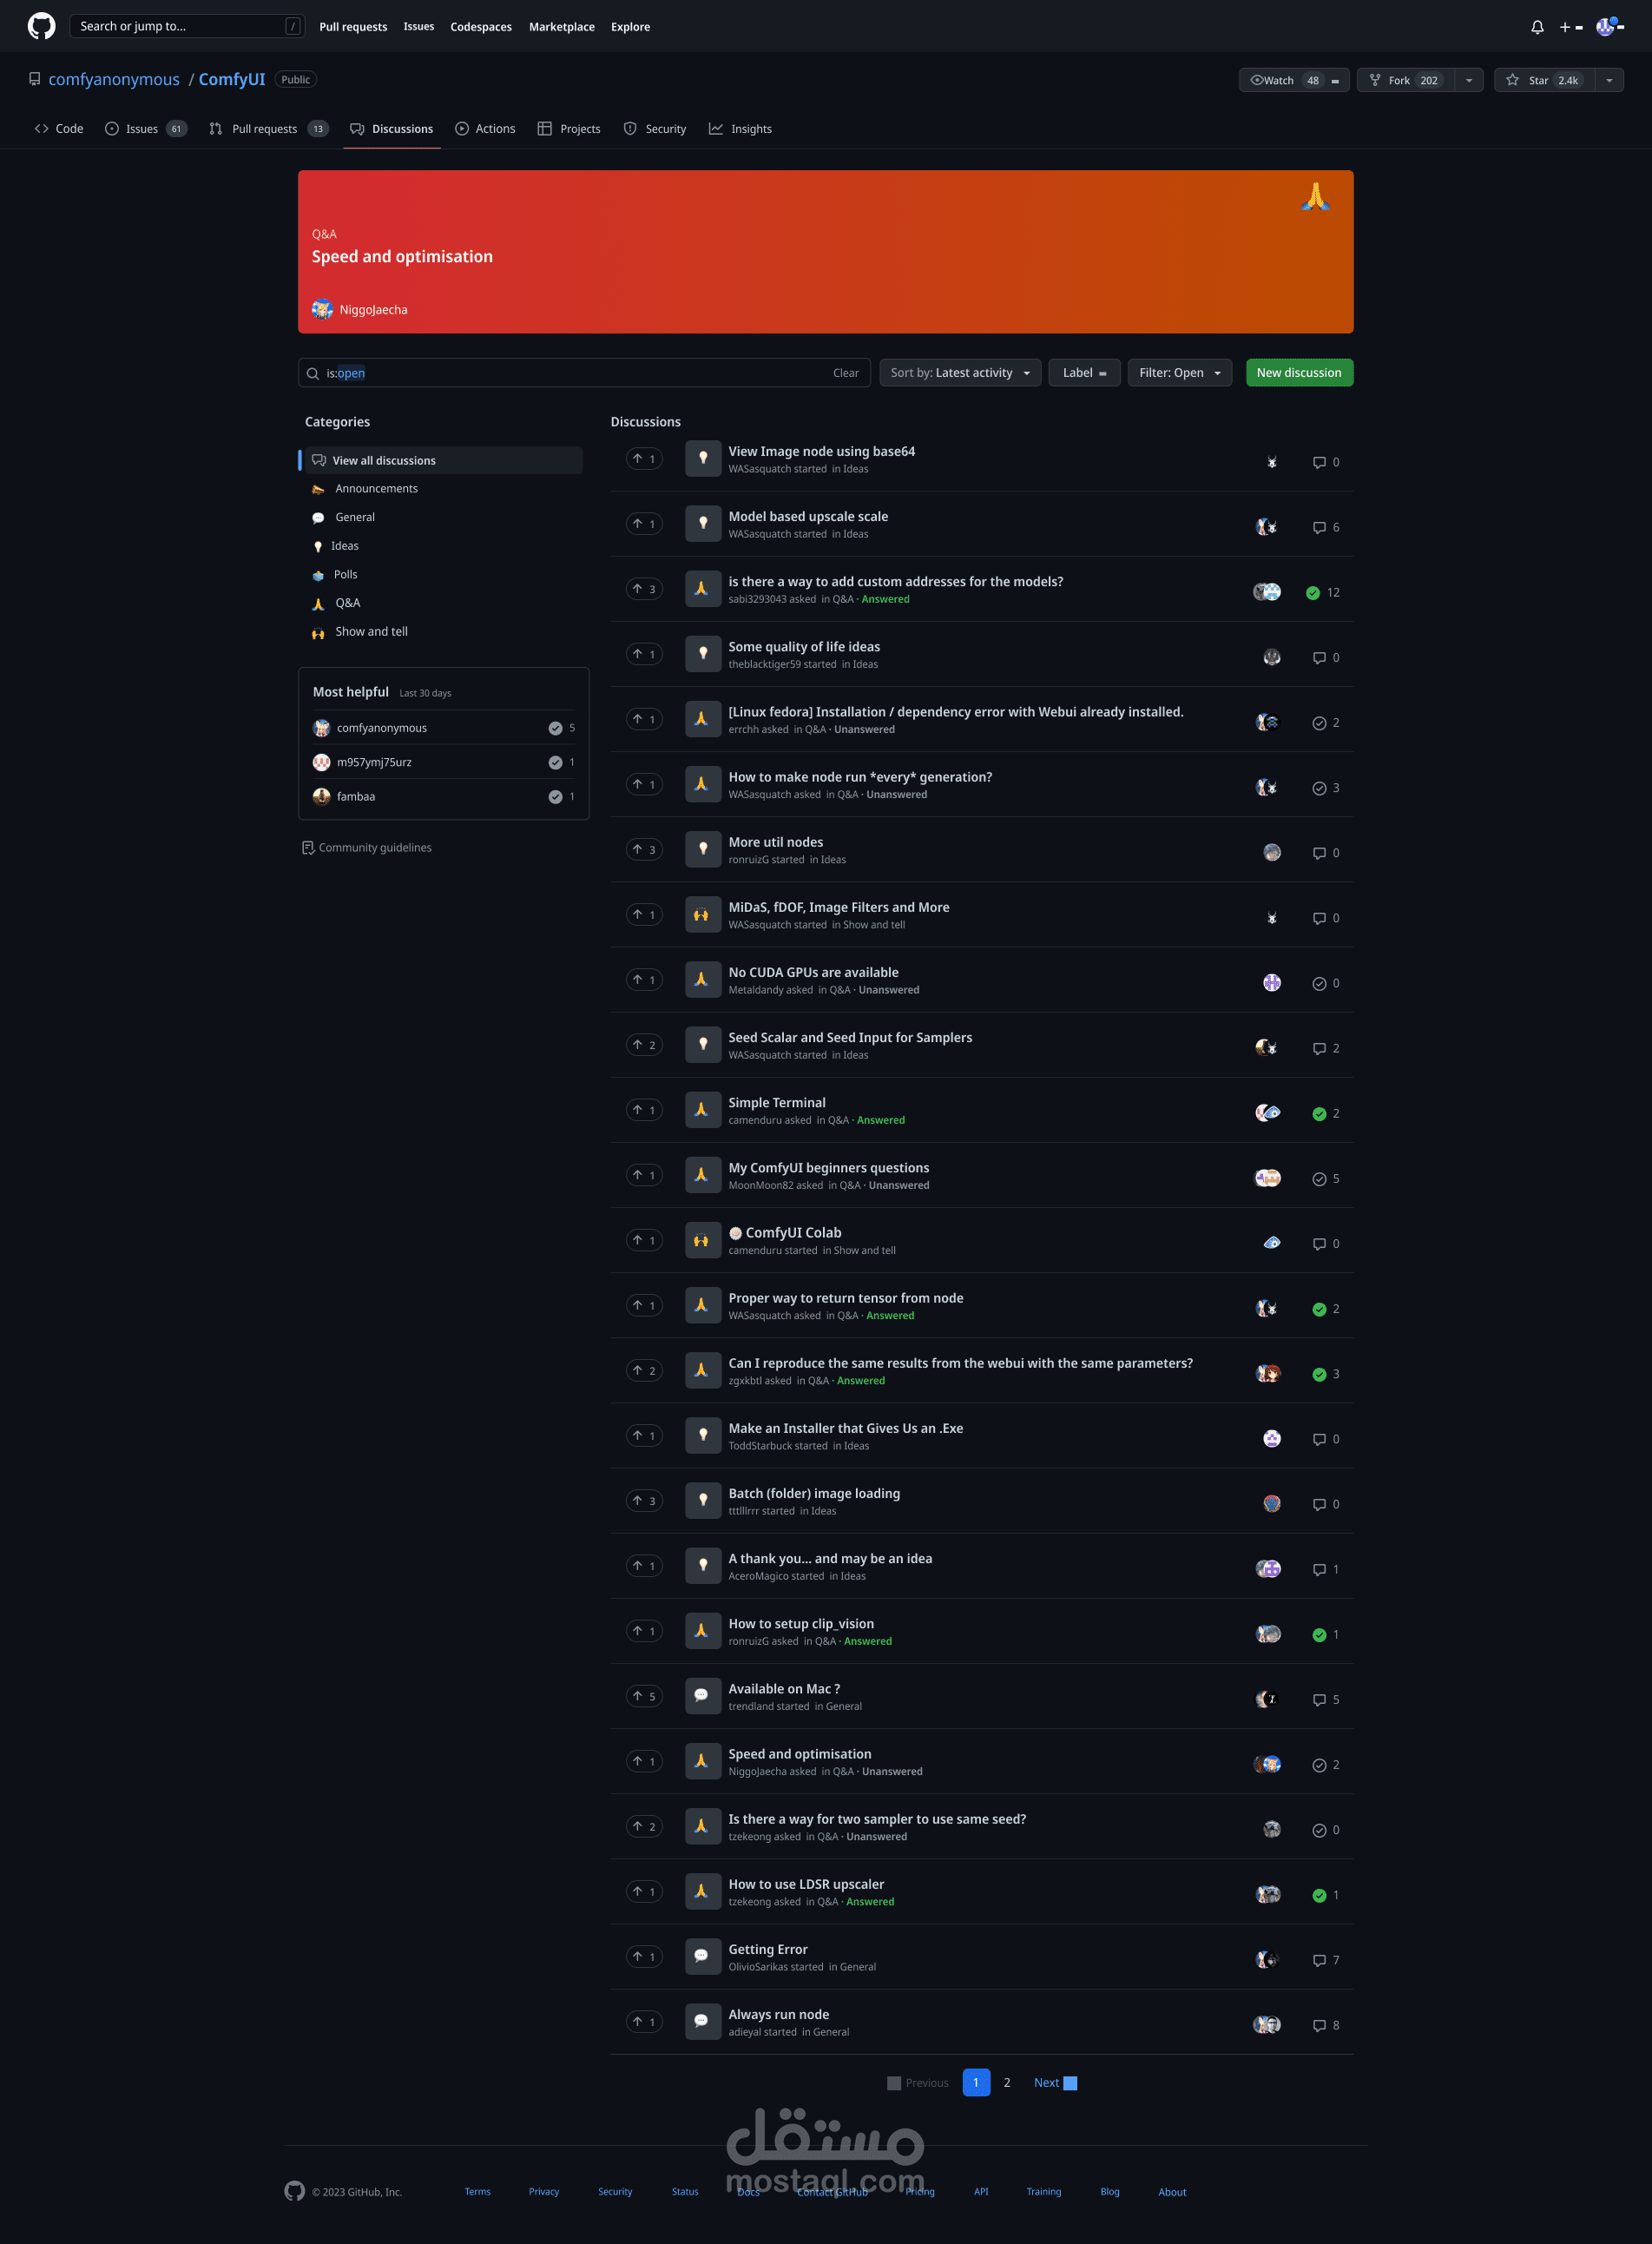The height and width of the screenshot is (2244, 1652).
Task: Open the Filter: Open dropdown
Action: tap(1180, 373)
